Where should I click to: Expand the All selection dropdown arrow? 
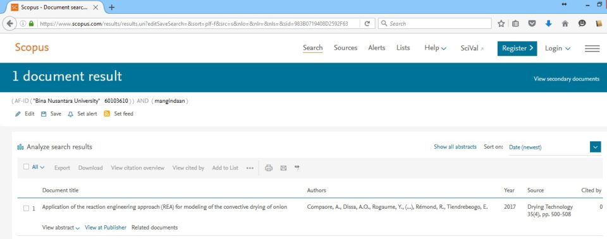[42, 168]
